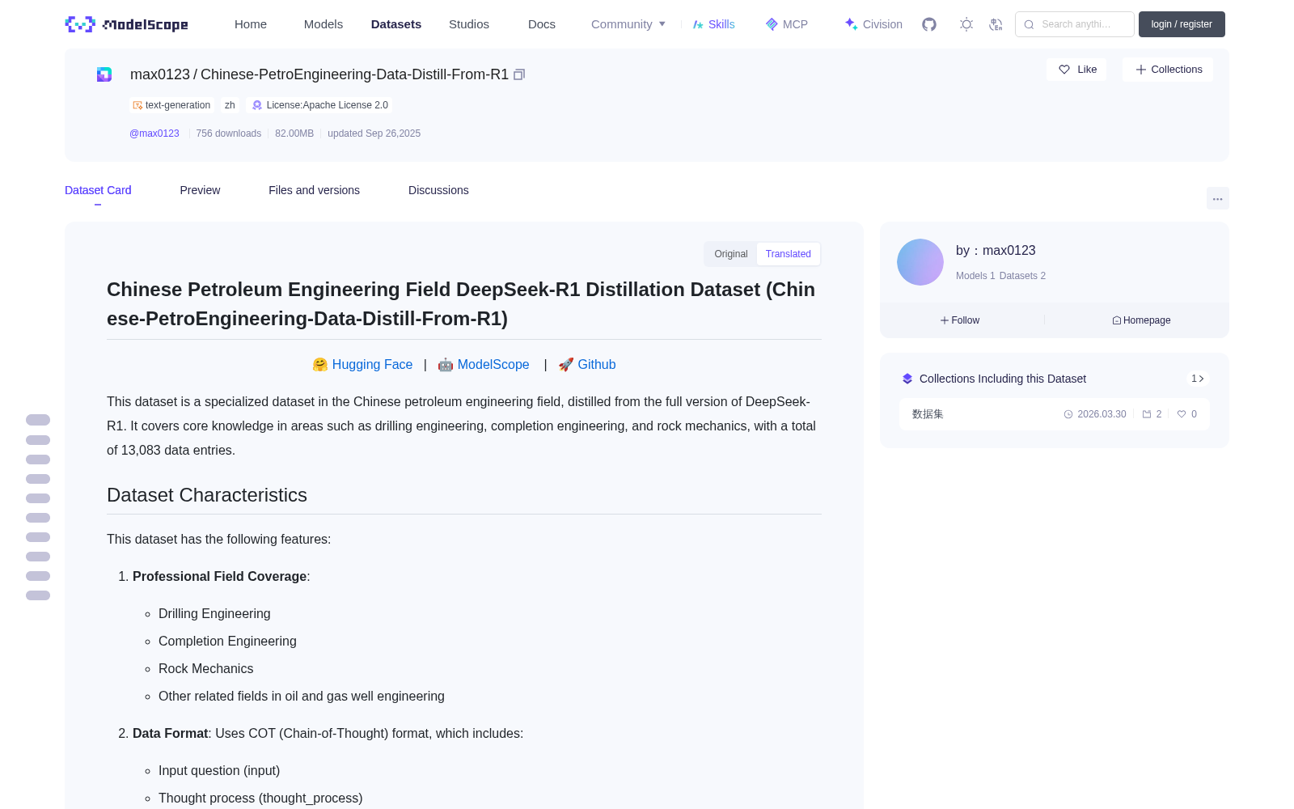Screen dimensions: 1294x809
Task: Click the heart icon on Like button
Action: [1064, 70]
